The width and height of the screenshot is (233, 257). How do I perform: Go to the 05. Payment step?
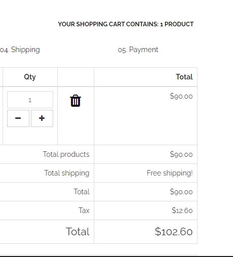coord(138,50)
